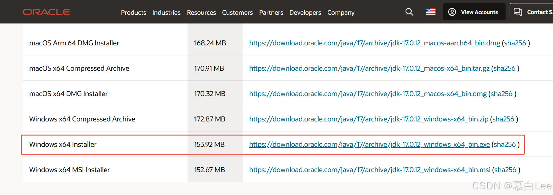This screenshot has width=553, height=195.
Task: Download windows-x64_bin.msi link
Action: click(x=370, y=170)
